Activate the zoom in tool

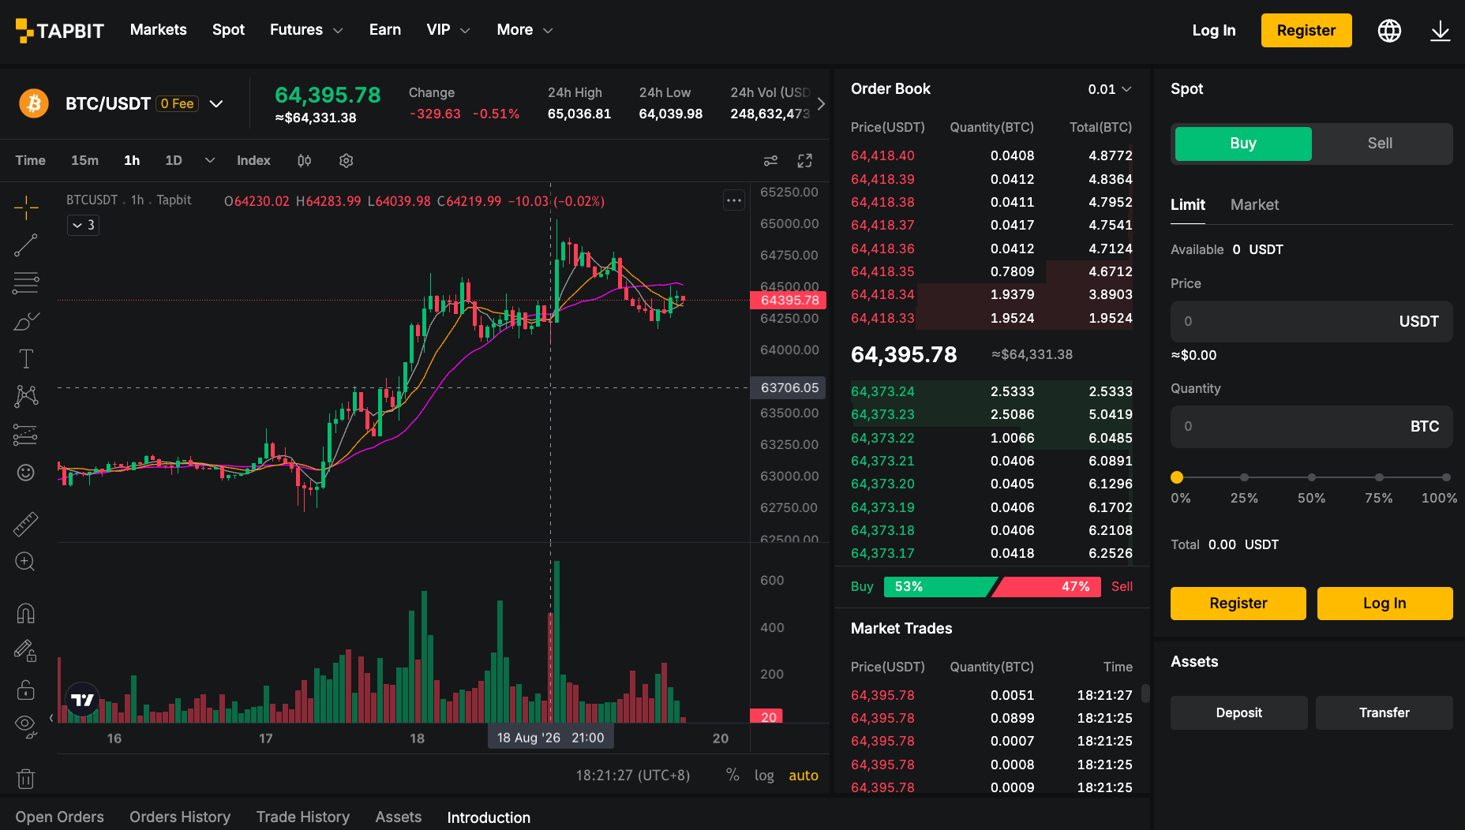click(x=26, y=562)
